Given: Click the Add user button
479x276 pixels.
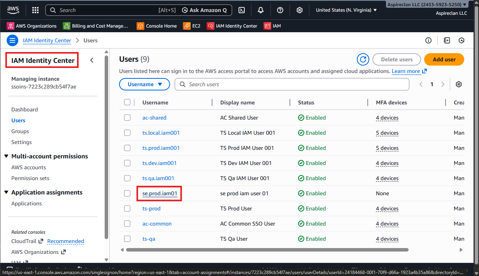Looking at the screenshot, I should [x=444, y=59].
